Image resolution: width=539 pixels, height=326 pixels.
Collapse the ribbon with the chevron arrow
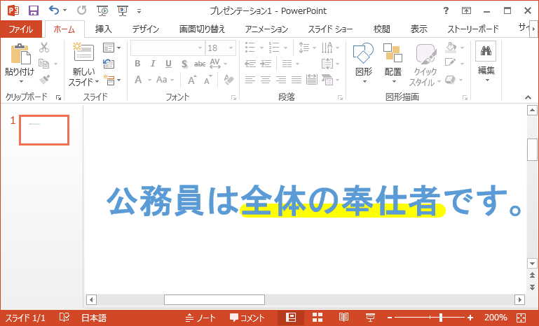point(528,97)
